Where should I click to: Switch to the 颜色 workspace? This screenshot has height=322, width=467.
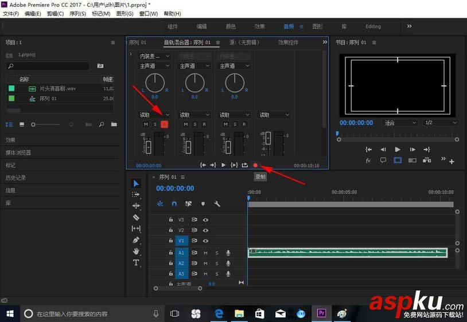231,26
